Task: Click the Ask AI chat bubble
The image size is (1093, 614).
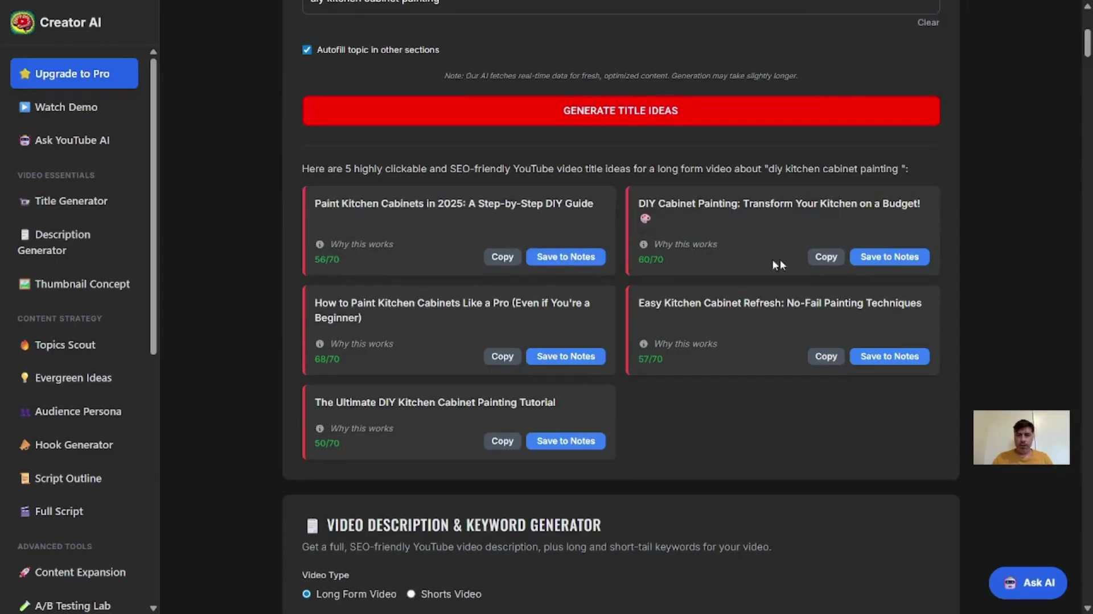Action: tap(1028, 583)
